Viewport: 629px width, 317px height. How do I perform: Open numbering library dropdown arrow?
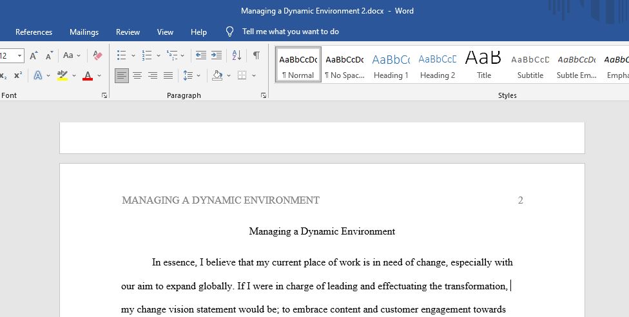click(159, 55)
